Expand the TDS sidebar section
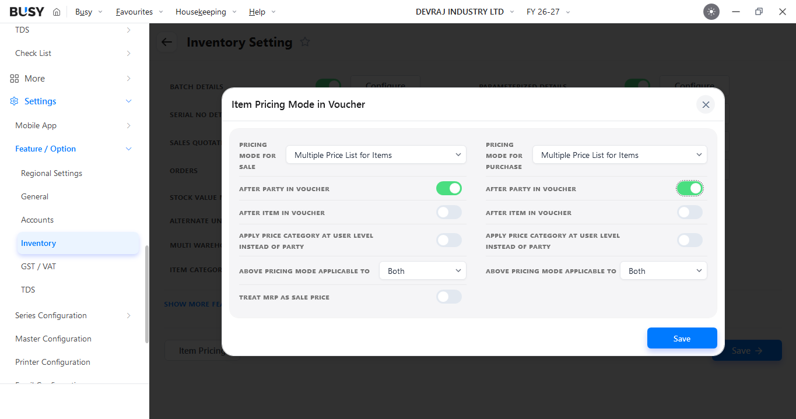The height and width of the screenshot is (419, 796). [129, 30]
